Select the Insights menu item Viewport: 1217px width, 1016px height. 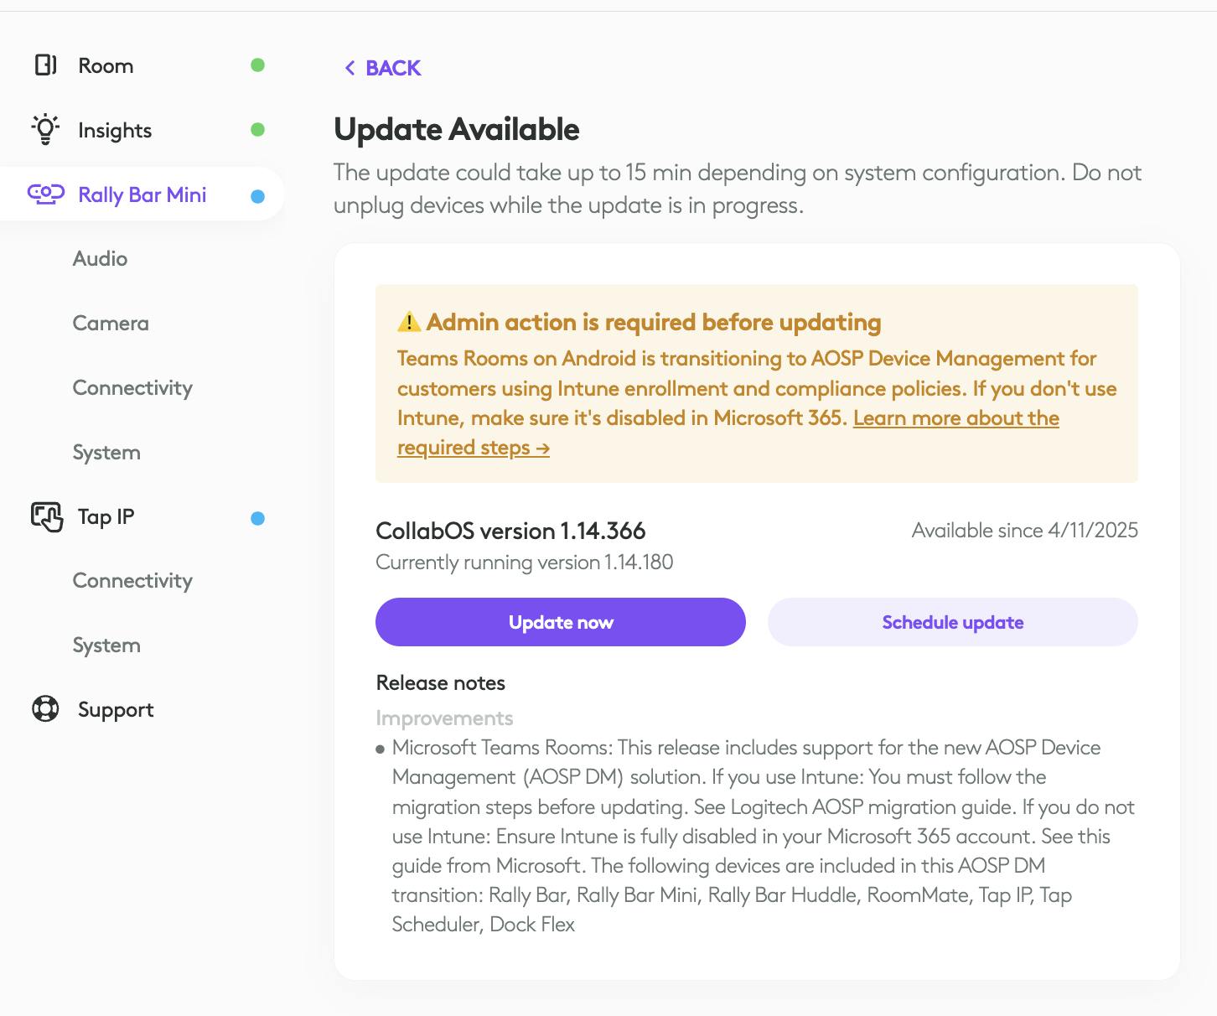coord(115,131)
